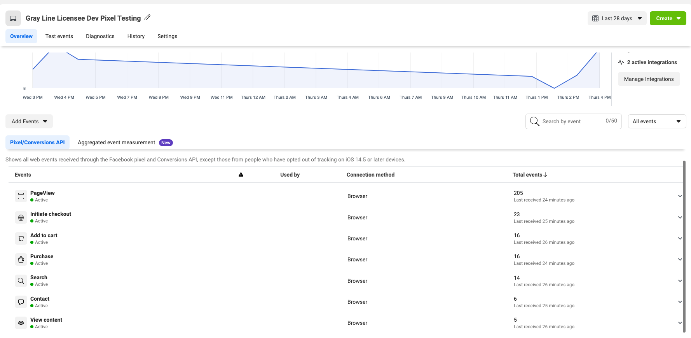This screenshot has height=338, width=691.
Task: Click the PageView browser window icon
Action: (21, 196)
